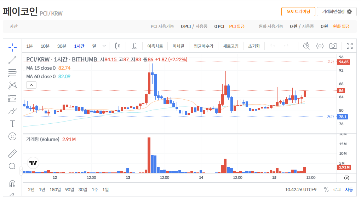The image size is (361, 200).
Task: Collapse the indicator legend chevron
Action: click(x=31, y=85)
